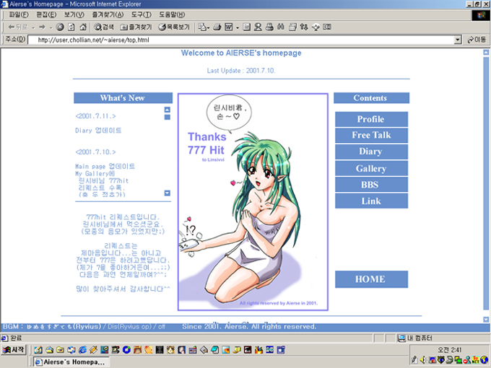Click the speaker volume tray icon
This screenshot has width=491, height=368.
[x=423, y=360]
